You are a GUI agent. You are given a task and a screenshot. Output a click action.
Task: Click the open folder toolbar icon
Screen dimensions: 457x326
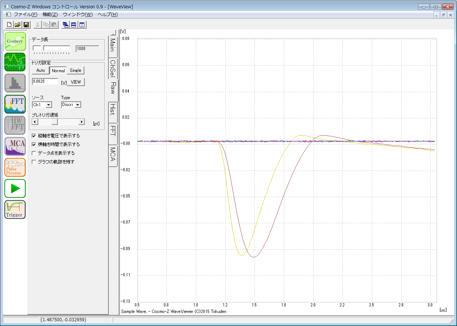point(17,25)
